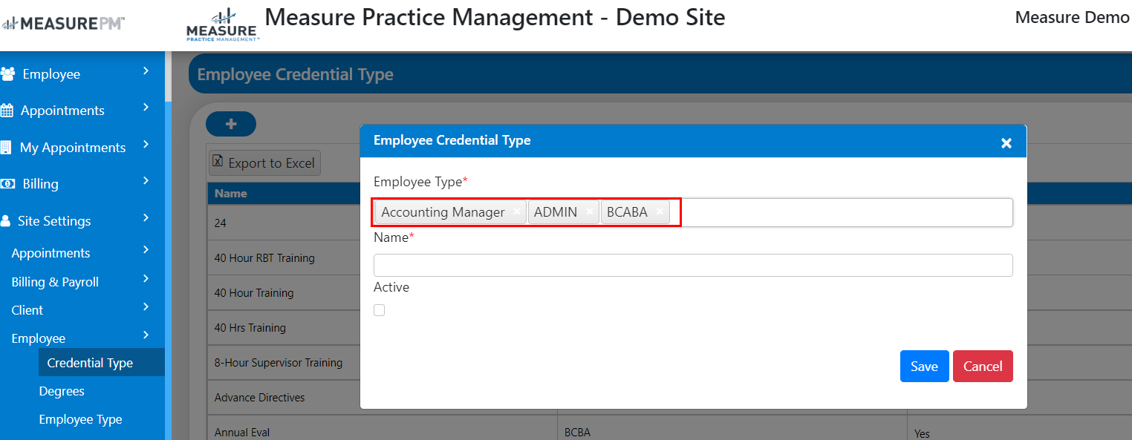Click the plus add-record button
The image size is (1132, 440).
[231, 124]
